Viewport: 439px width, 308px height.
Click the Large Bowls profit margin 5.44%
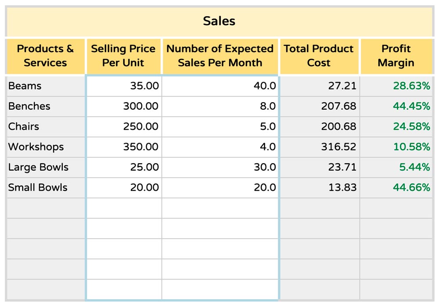(396, 167)
